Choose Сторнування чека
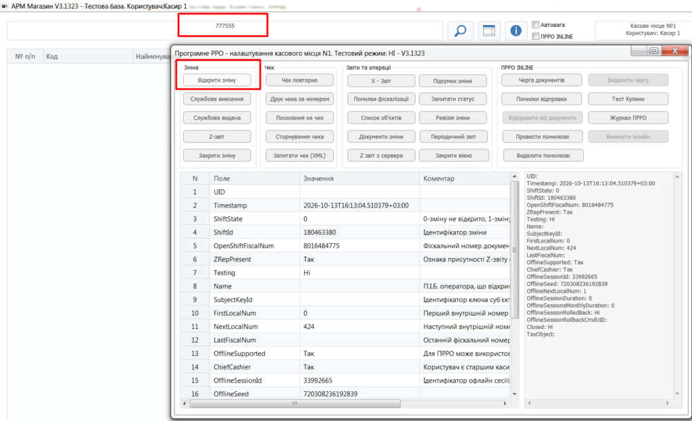 coord(299,137)
